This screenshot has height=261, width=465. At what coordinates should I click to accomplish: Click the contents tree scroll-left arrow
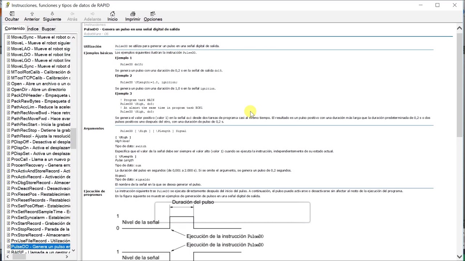click(x=7, y=257)
